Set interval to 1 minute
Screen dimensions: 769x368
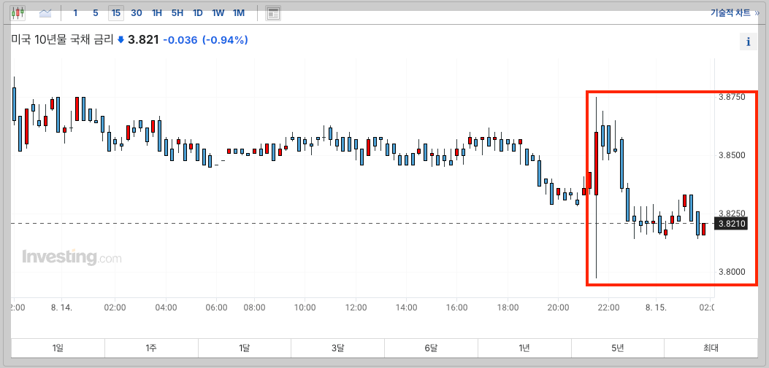pyautogui.click(x=75, y=13)
